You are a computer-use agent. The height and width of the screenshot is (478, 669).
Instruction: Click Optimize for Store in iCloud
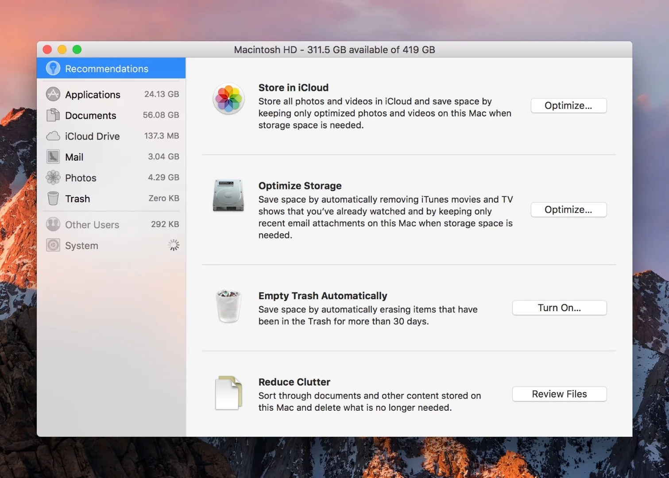[568, 105]
